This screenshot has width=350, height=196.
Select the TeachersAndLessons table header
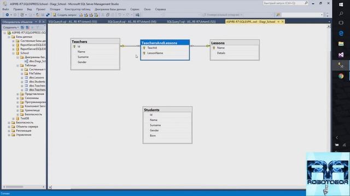point(165,43)
